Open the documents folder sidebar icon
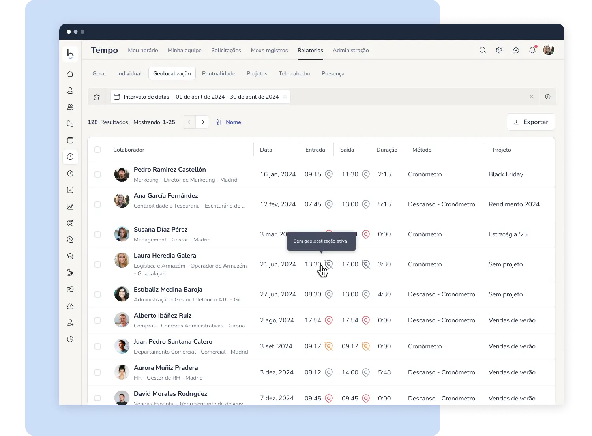This screenshot has width=592, height=436. click(70, 124)
